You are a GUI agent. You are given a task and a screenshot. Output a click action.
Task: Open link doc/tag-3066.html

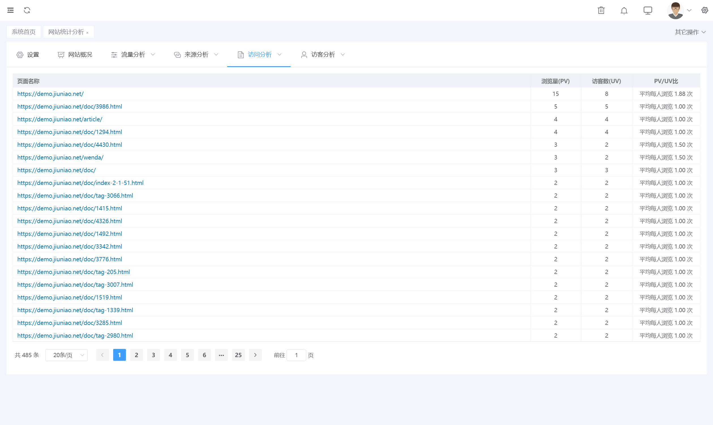[x=75, y=196]
